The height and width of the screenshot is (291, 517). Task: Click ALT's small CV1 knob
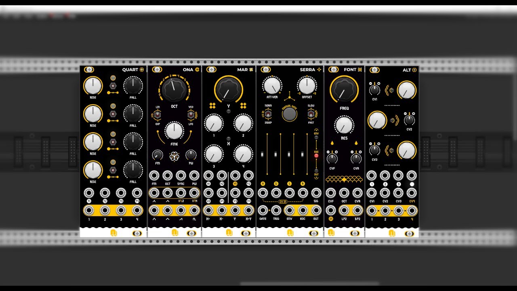374,89
